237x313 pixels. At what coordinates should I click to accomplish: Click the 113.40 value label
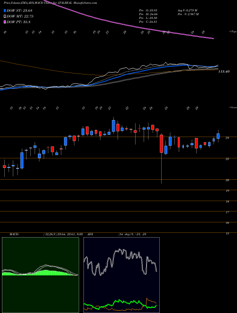tap(224, 71)
